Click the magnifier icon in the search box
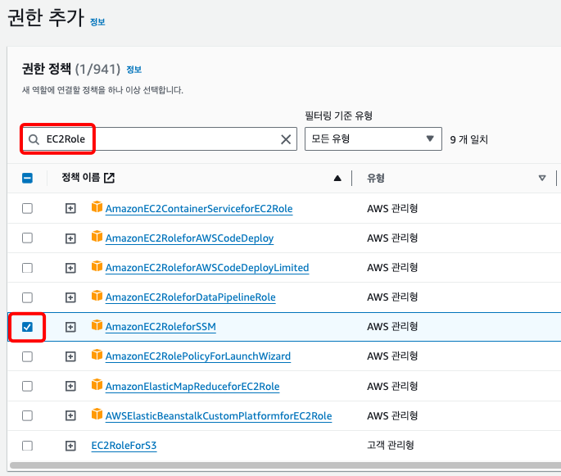This screenshot has width=561, height=476. click(34, 139)
